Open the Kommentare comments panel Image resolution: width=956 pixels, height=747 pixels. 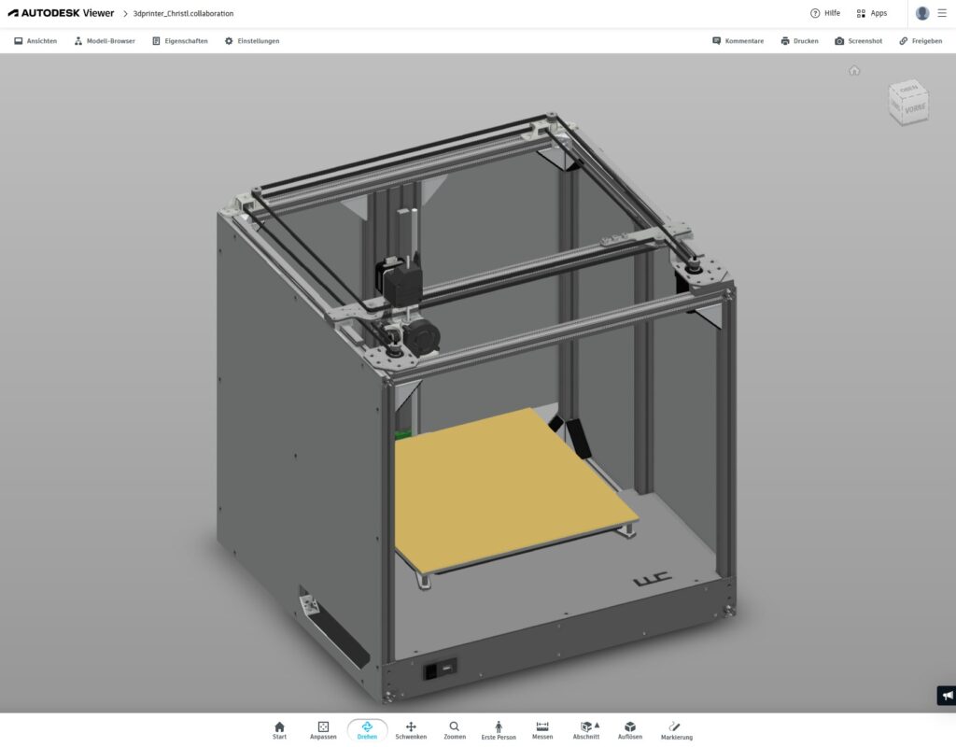point(738,41)
